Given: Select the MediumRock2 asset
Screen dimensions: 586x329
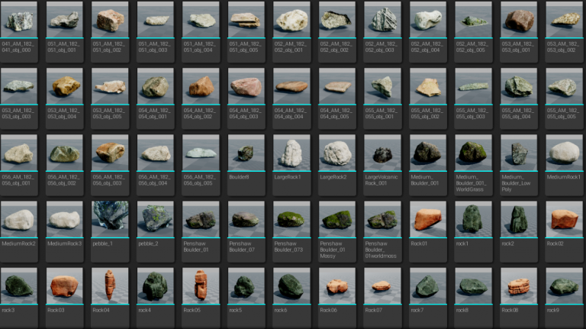Looking at the screenshot, I should 18,219.
